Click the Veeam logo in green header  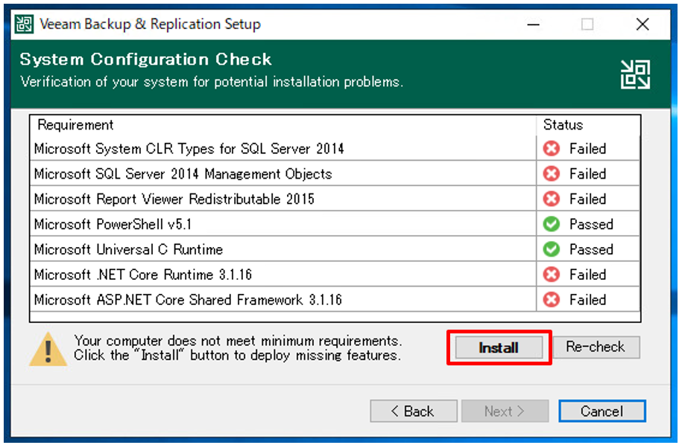(635, 74)
